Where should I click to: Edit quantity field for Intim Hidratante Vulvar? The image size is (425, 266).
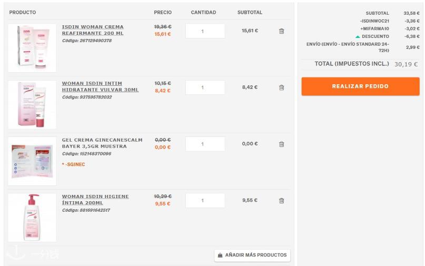(x=205, y=87)
